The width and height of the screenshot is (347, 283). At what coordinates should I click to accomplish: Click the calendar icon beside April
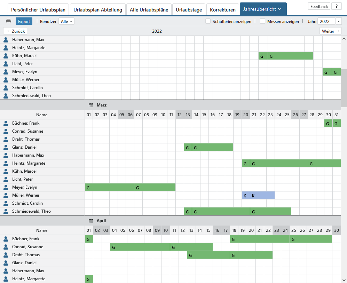coord(91,221)
